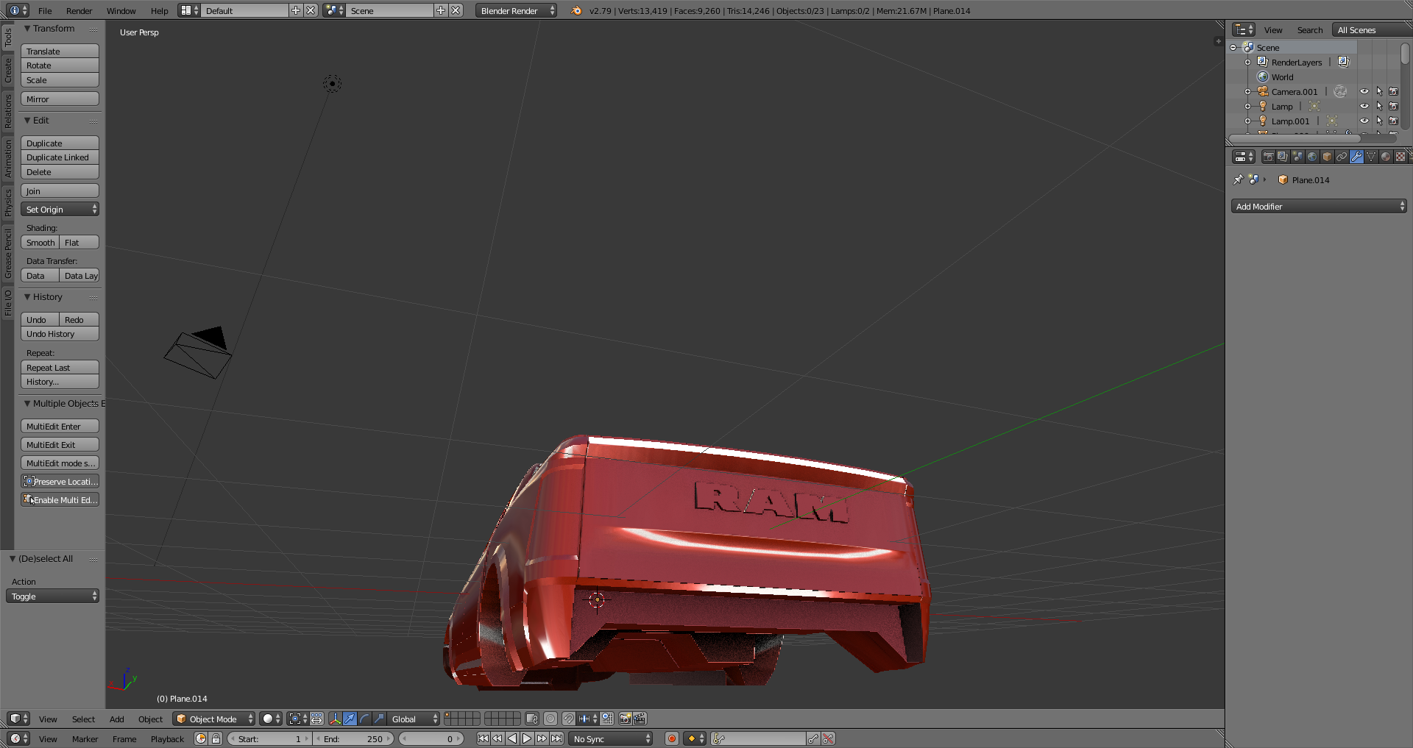Viewport: 1413px width, 748px height.
Task: Toggle the time range lock icon
Action: click(216, 738)
